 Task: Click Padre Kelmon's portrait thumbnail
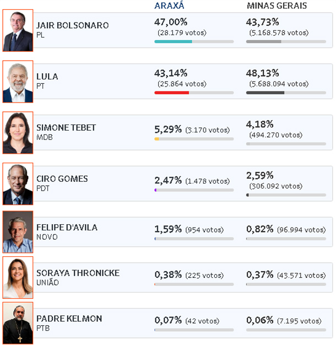click(18, 323)
